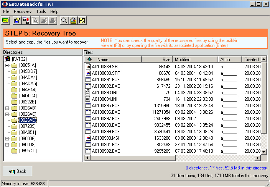Select the [04D0C4] directory
This screenshot has width=270, height=187.
(28, 96)
